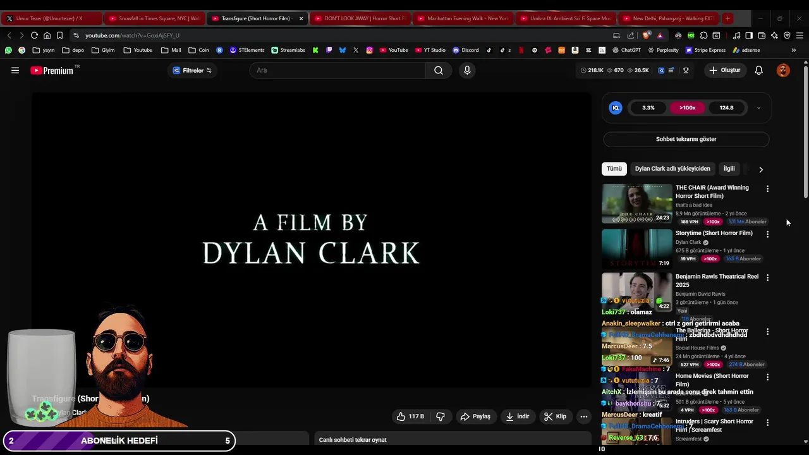Focus the Ara search field
Image resolution: width=809 pixels, height=455 pixels.
[338, 70]
